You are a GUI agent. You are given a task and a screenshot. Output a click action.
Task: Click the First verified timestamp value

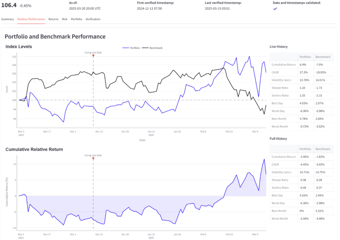[x=150, y=9]
